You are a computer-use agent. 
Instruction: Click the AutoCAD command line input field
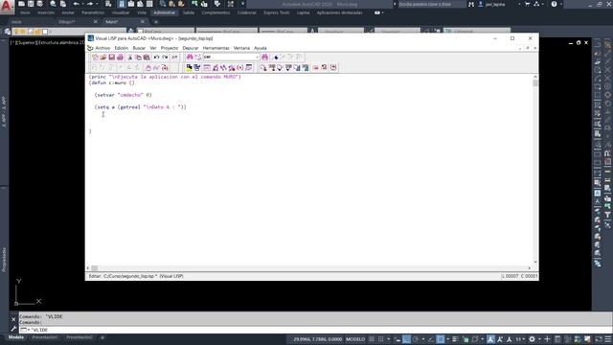[x=316, y=330]
